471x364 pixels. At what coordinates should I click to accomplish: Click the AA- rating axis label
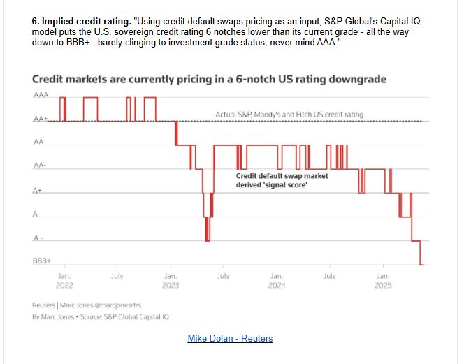point(40,166)
